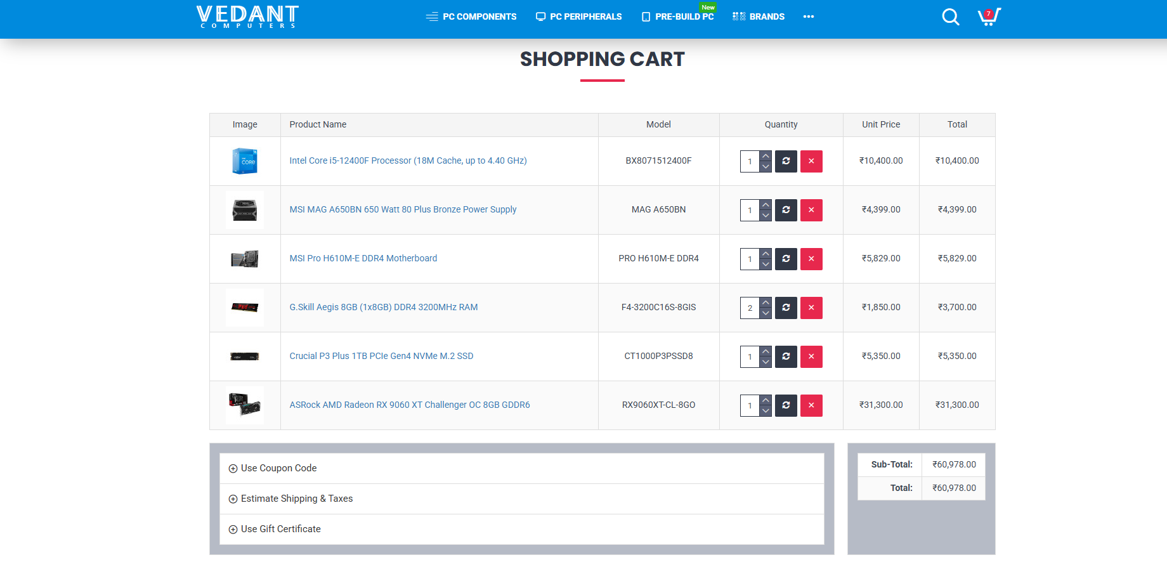Open Intel Core i5-12400F Processor product link
This screenshot has height=562, width=1167.
[408, 160]
